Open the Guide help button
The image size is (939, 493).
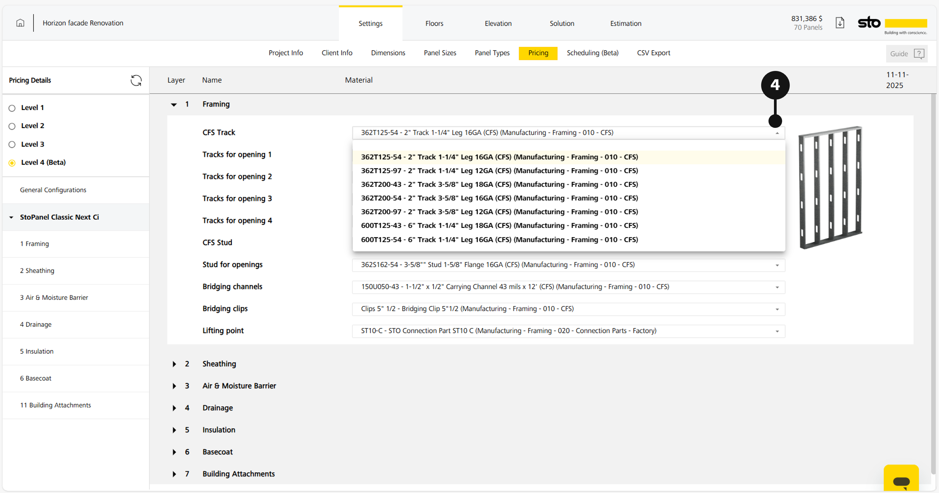pyautogui.click(x=907, y=54)
